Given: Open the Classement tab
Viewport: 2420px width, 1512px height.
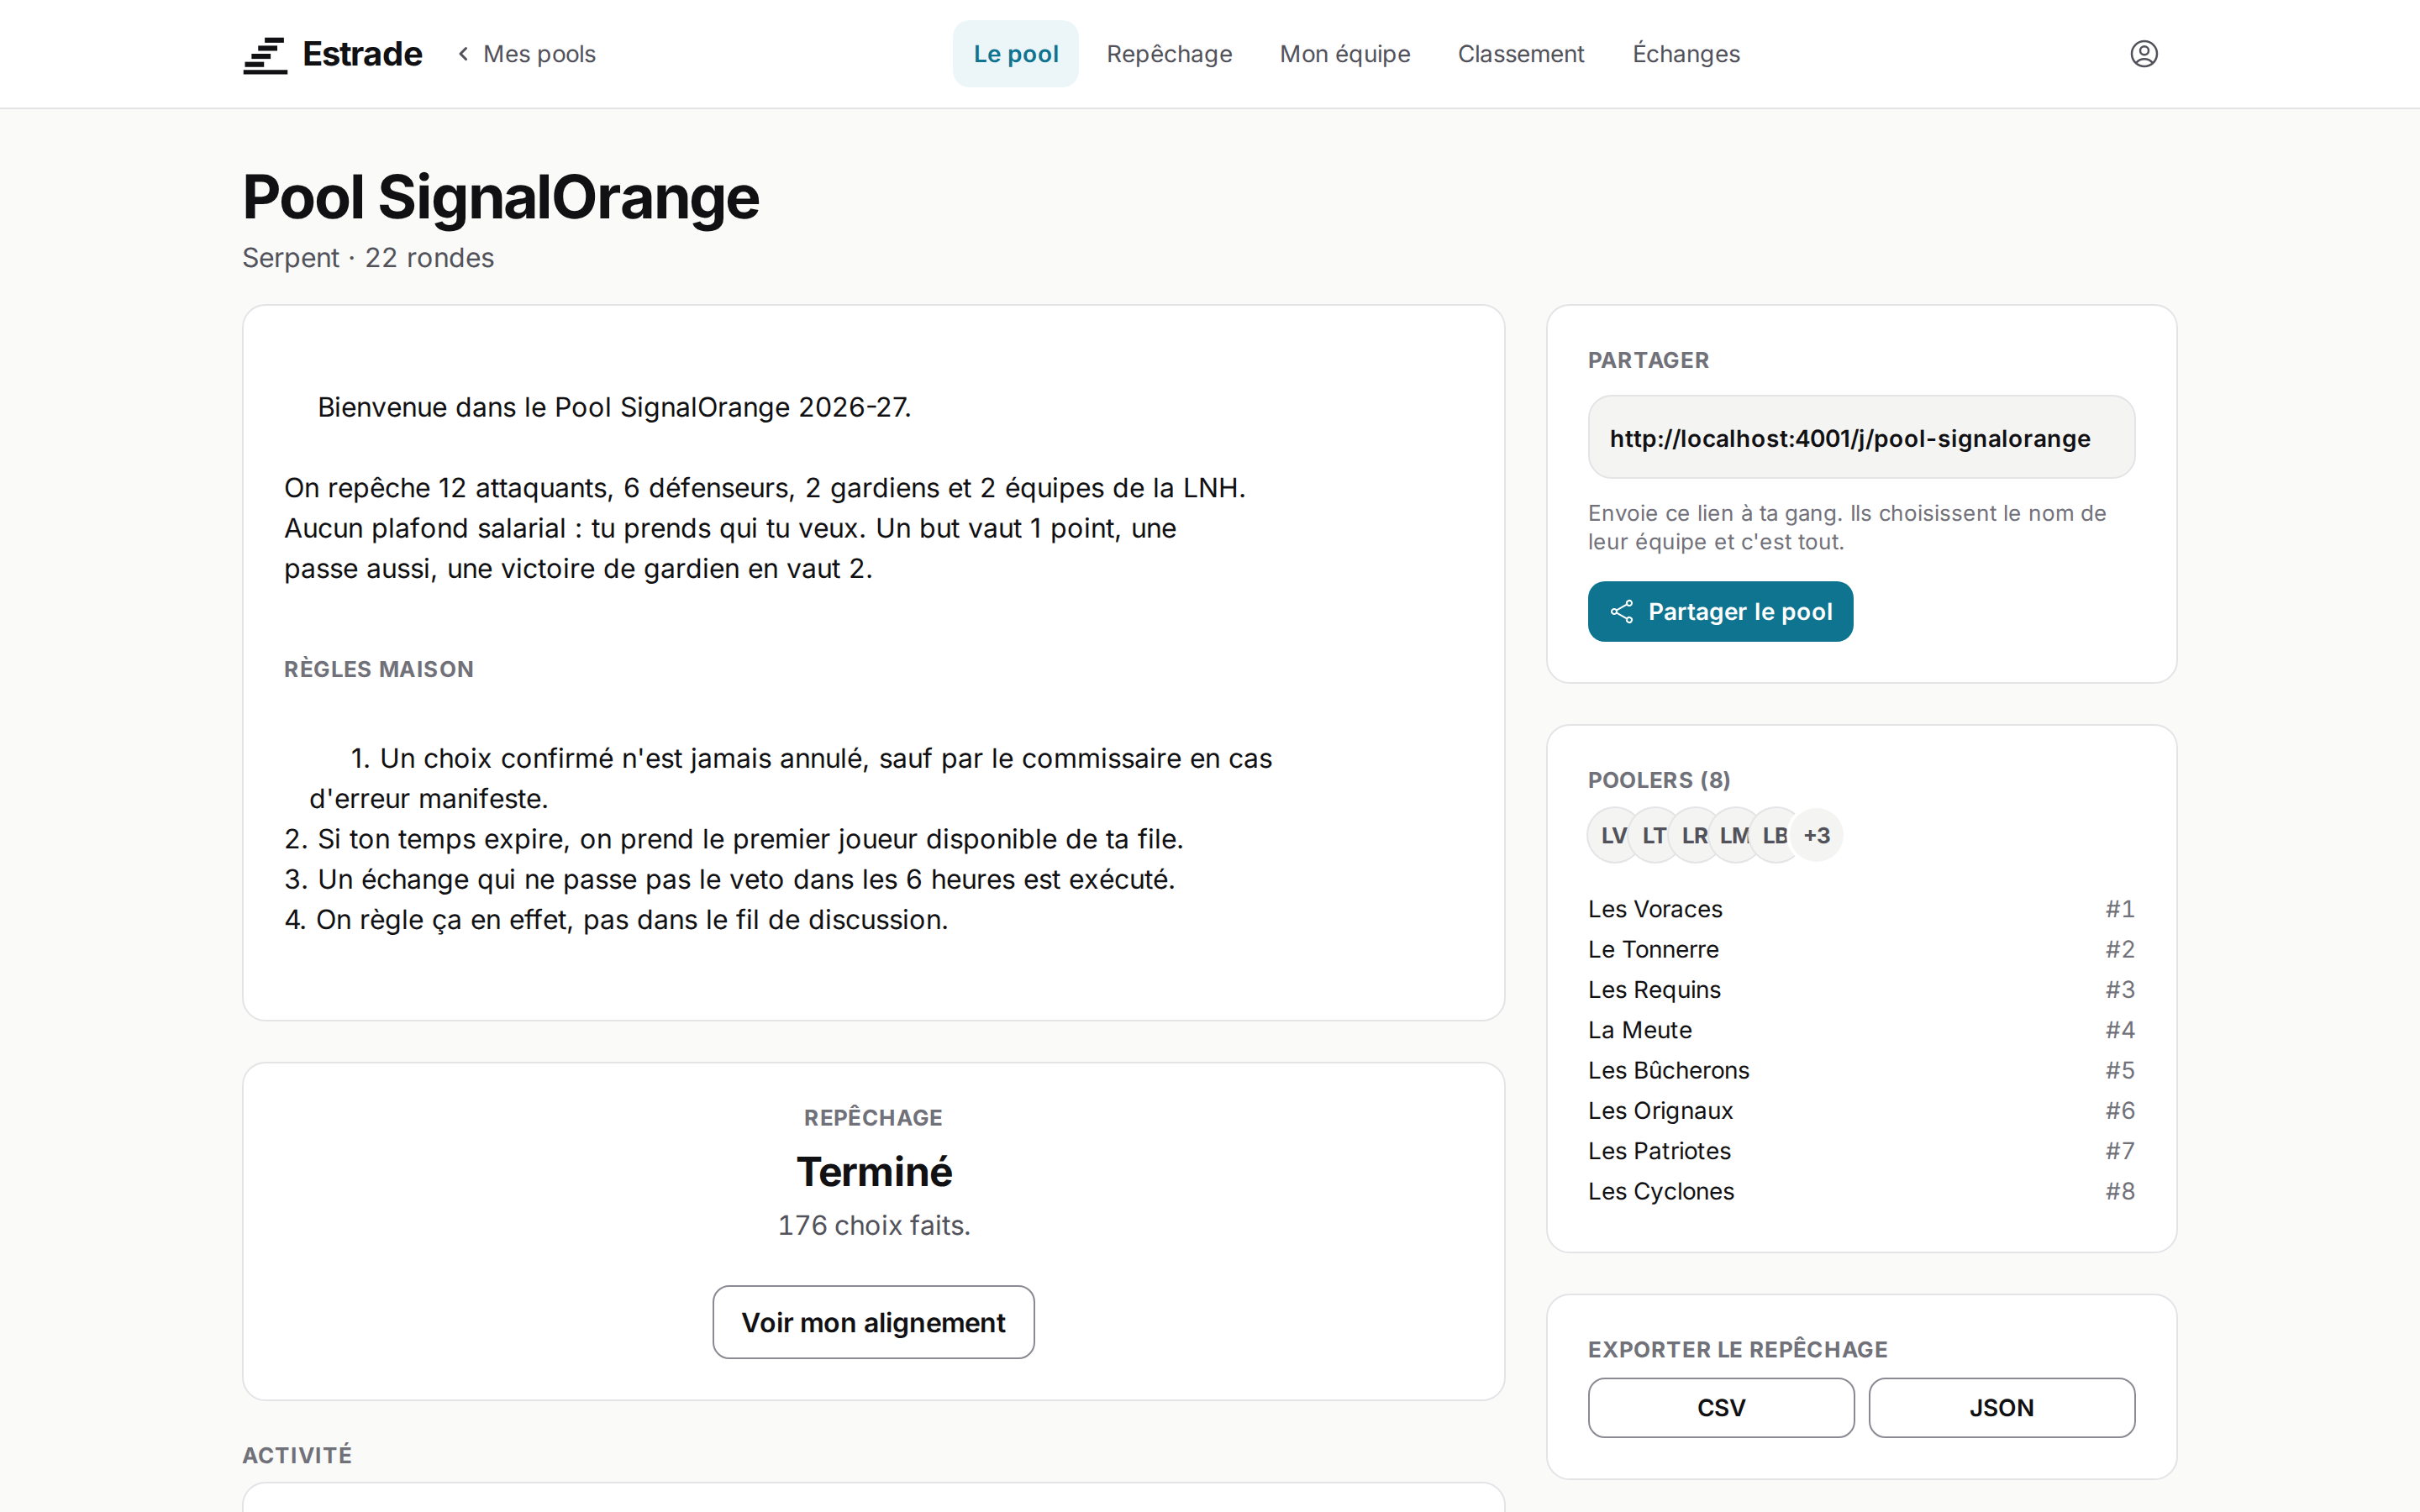Looking at the screenshot, I should [1520, 54].
